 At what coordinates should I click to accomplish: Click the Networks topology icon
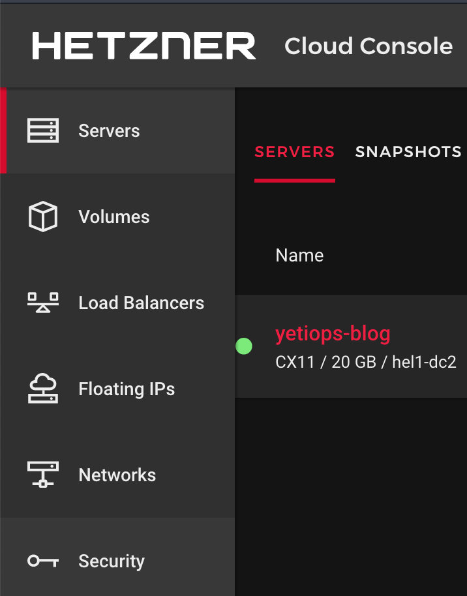pos(43,475)
